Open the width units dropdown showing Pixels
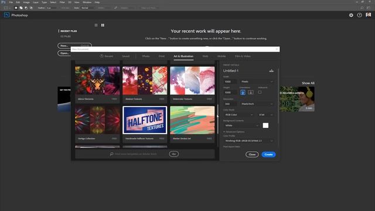This screenshot has width=375, height=211. [x=257, y=81]
